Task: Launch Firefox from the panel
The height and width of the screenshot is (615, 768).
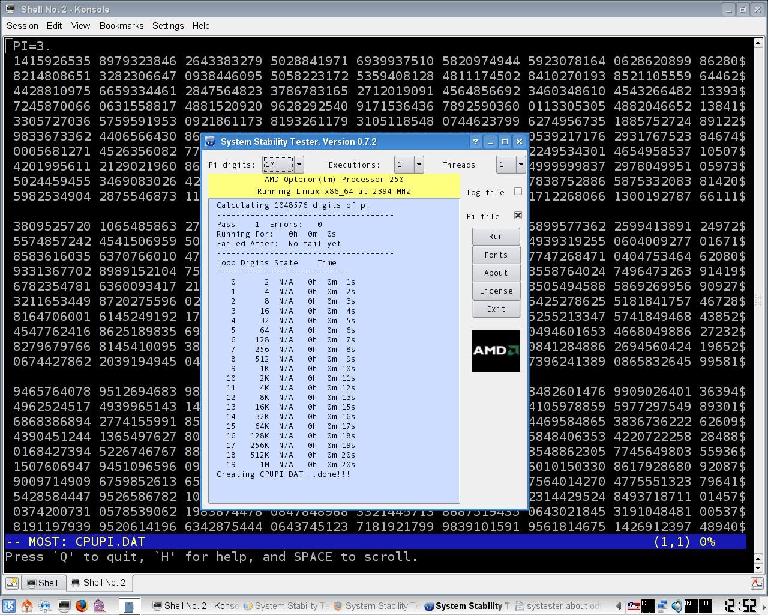Action: click(x=82, y=606)
